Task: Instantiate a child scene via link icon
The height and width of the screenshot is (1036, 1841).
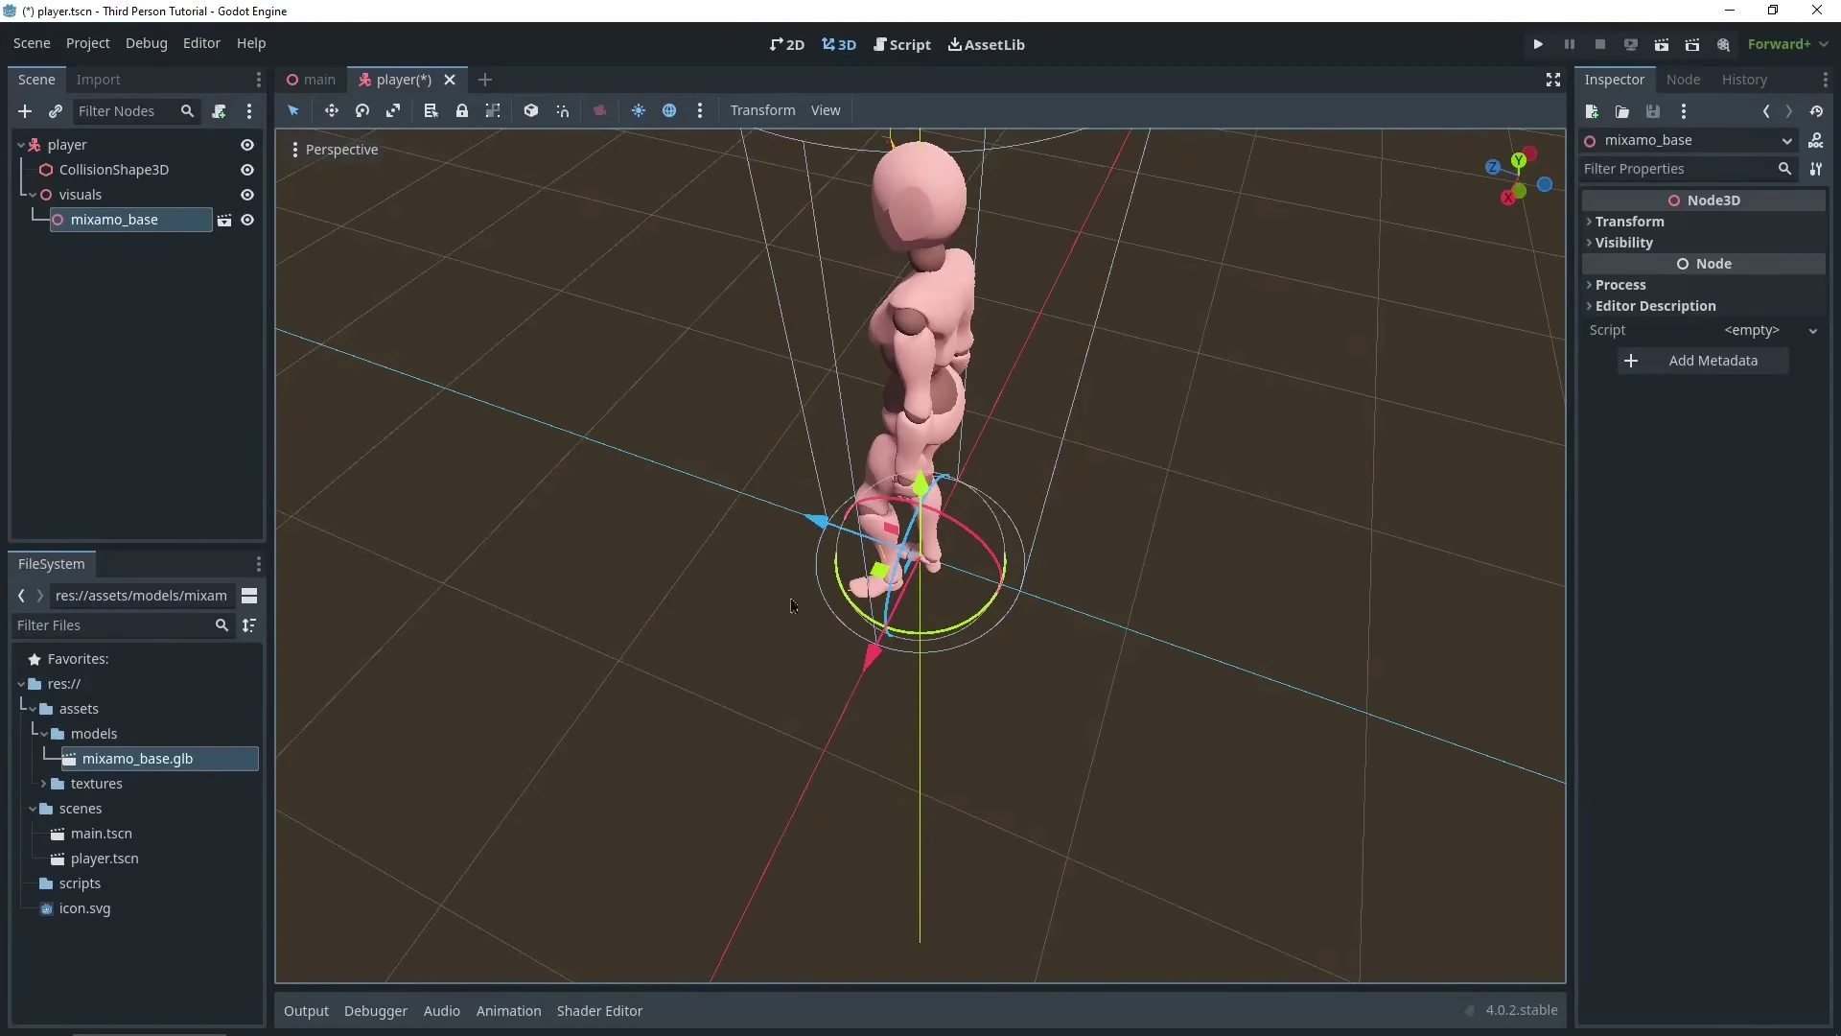Action: point(56,111)
